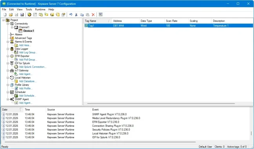Viewport: 254px width, 149px height.
Task: Collapse the Alarms & Events node
Action: click(7, 42)
